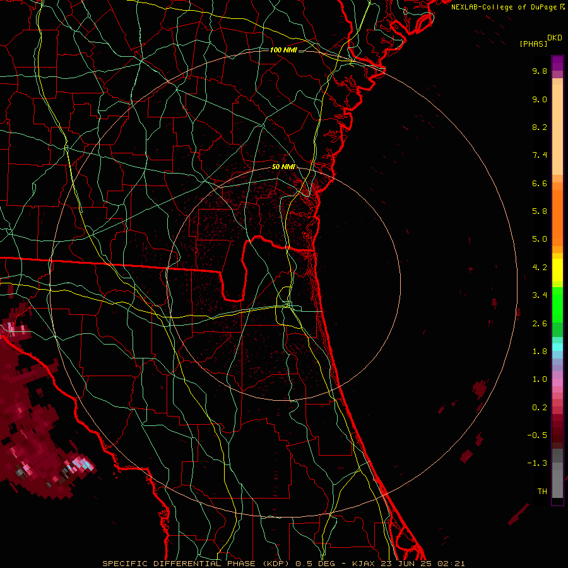Click the 4.2 scale value
This screenshot has width=568, height=568.
coord(540,268)
